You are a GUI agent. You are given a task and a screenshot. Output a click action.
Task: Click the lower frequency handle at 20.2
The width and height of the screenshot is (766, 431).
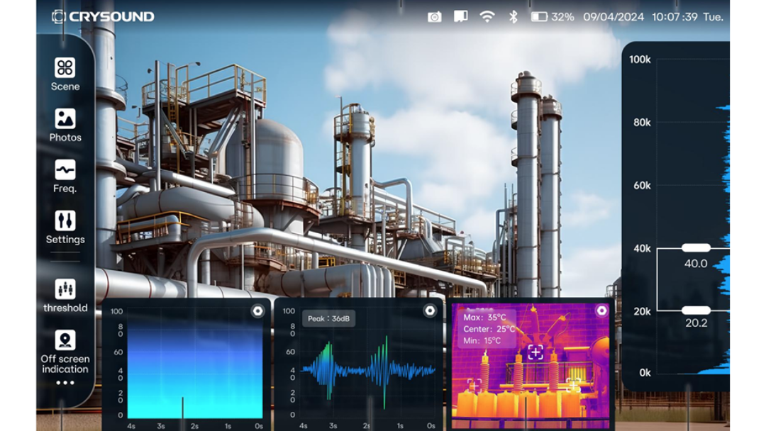coord(696,310)
